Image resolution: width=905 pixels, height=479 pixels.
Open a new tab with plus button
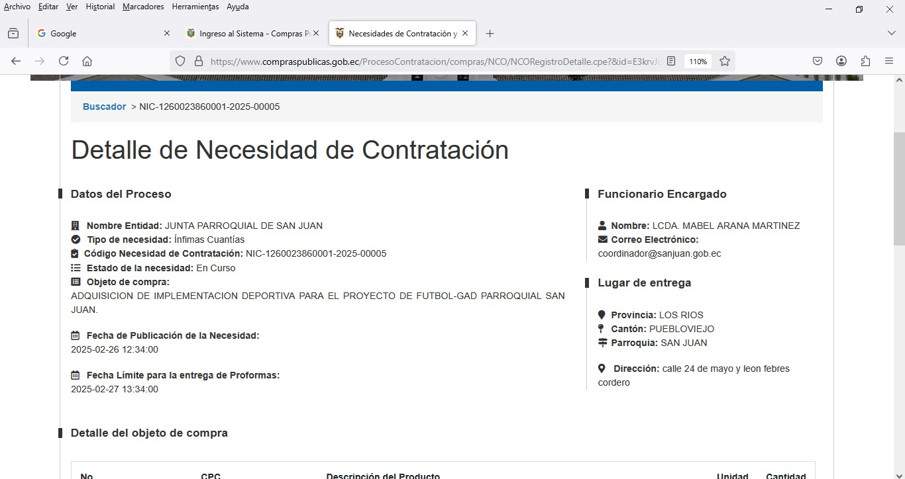pos(490,33)
